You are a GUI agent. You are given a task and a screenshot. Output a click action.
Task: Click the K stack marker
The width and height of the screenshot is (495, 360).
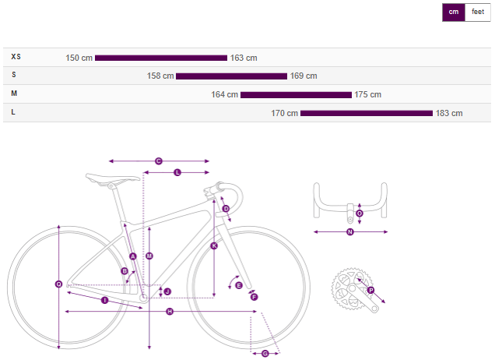(x=214, y=245)
